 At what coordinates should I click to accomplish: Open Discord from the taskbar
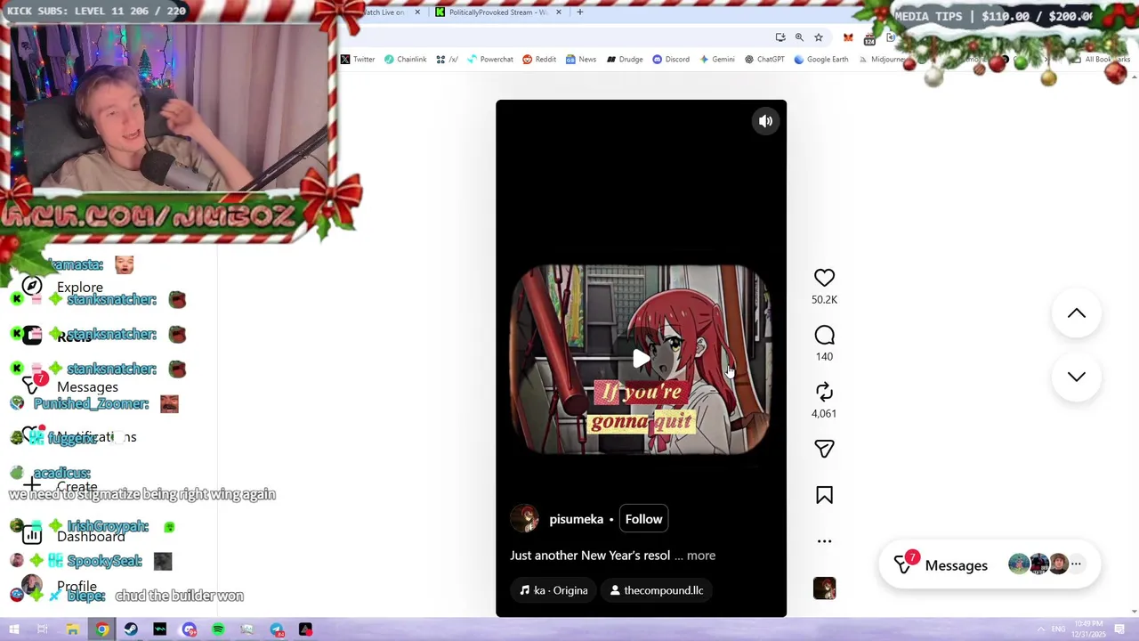tap(190, 629)
